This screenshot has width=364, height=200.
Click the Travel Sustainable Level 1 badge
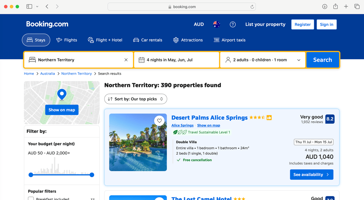point(201,132)
